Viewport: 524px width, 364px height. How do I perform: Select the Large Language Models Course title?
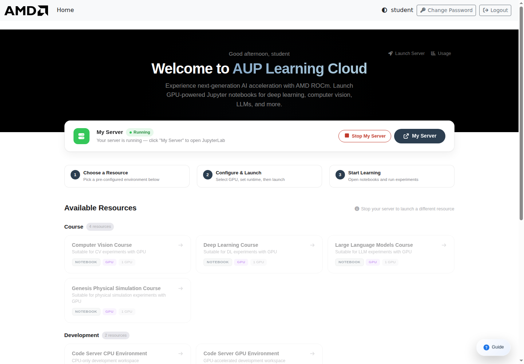click(374, 245)
